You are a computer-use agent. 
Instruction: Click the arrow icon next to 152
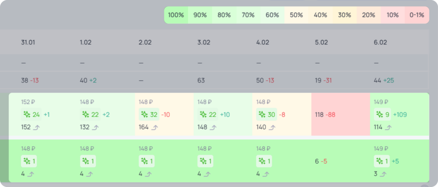coord(37,127)
